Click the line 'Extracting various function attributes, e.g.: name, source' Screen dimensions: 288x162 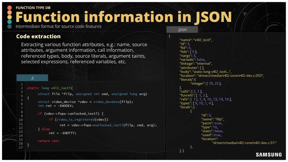pyautogui.click(x=84, y=45)
